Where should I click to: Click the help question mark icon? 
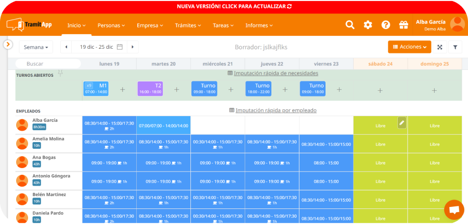tap(386, 25)
